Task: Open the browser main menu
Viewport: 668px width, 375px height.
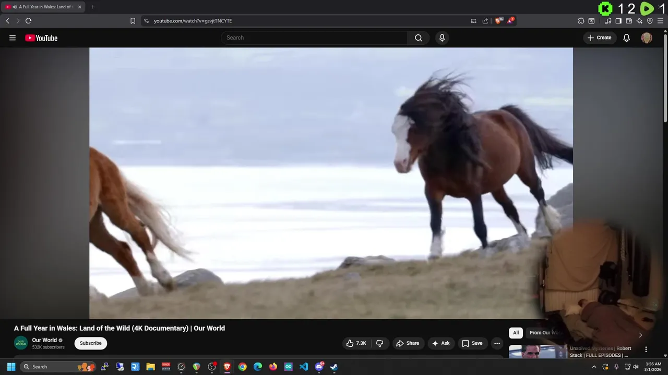Action: [x=660, y=21]
